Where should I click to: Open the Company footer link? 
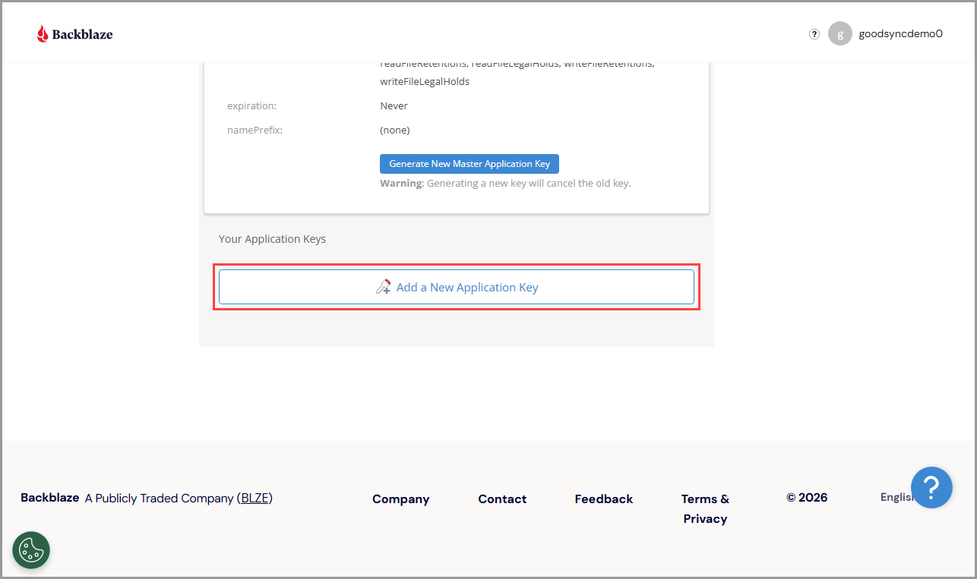click(x=400, y=499)
